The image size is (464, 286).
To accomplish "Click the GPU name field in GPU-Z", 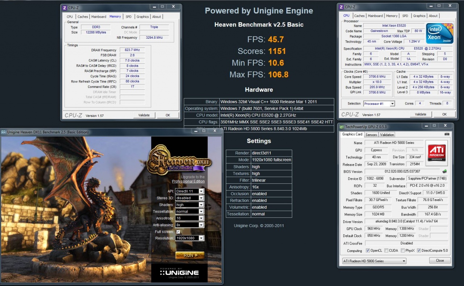I will coord(394,143).
